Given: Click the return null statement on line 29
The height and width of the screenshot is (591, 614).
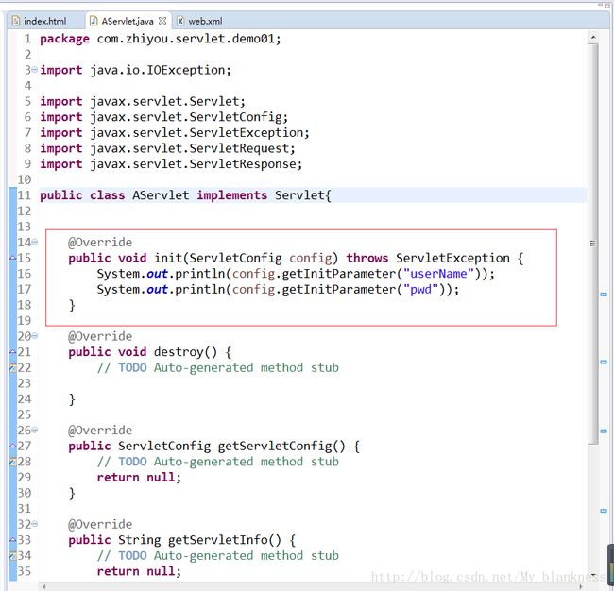Looking at the screenshot, I should [x=139, y=477].
